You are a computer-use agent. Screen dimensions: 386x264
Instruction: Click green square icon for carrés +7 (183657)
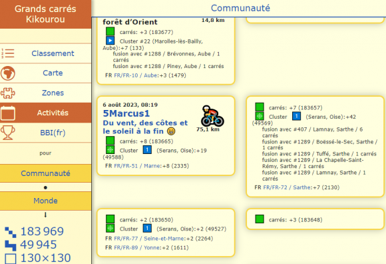(260, 107)
